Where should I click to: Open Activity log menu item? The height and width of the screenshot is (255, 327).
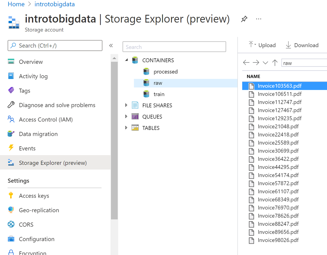(33, 76)
